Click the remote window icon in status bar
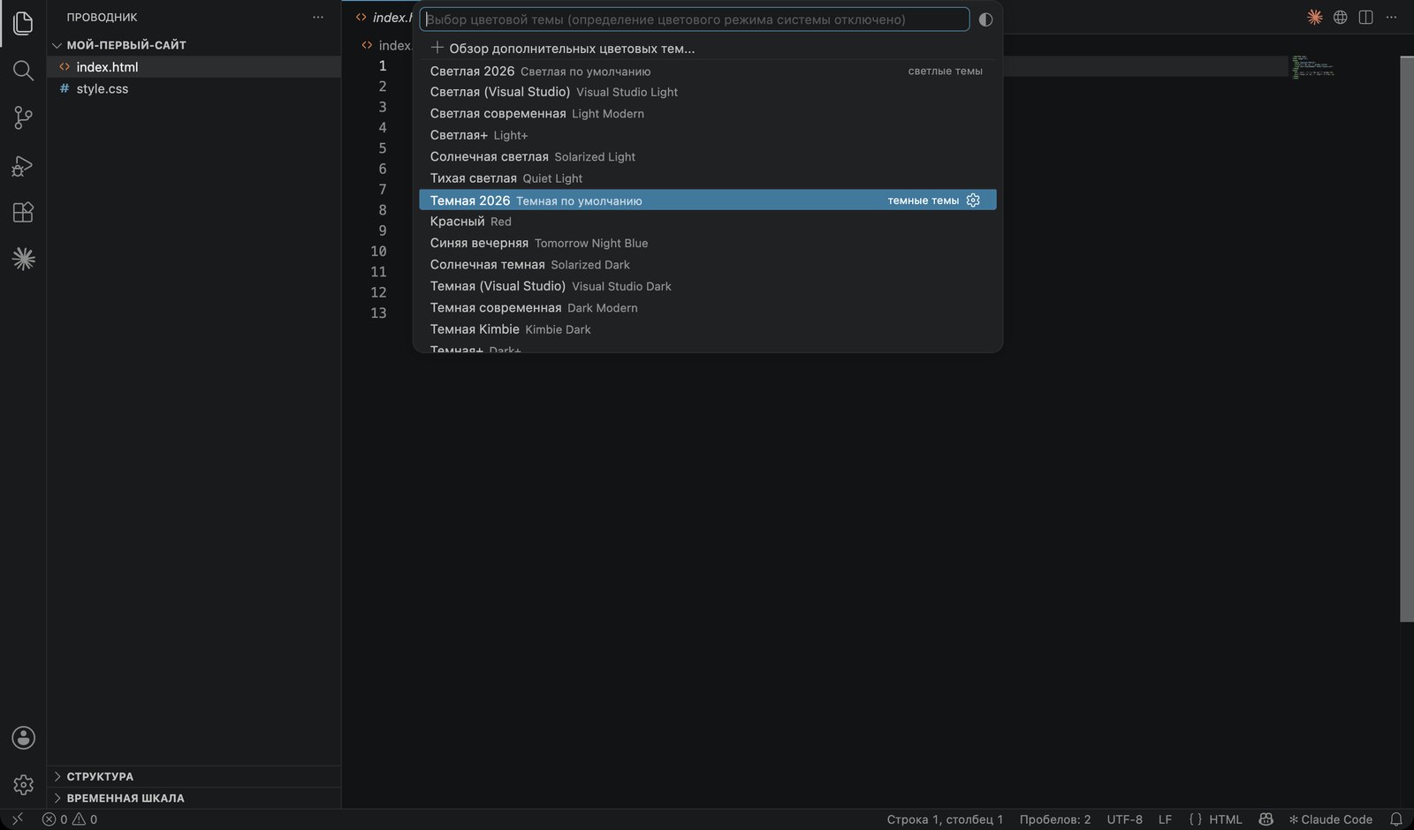 coord(17,819)
